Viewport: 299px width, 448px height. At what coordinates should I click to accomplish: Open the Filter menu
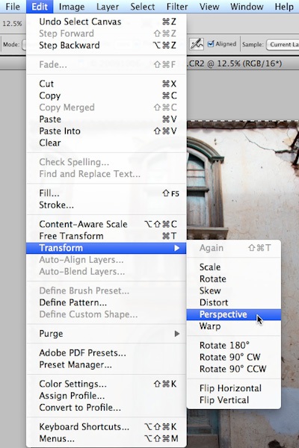(177, 7)
